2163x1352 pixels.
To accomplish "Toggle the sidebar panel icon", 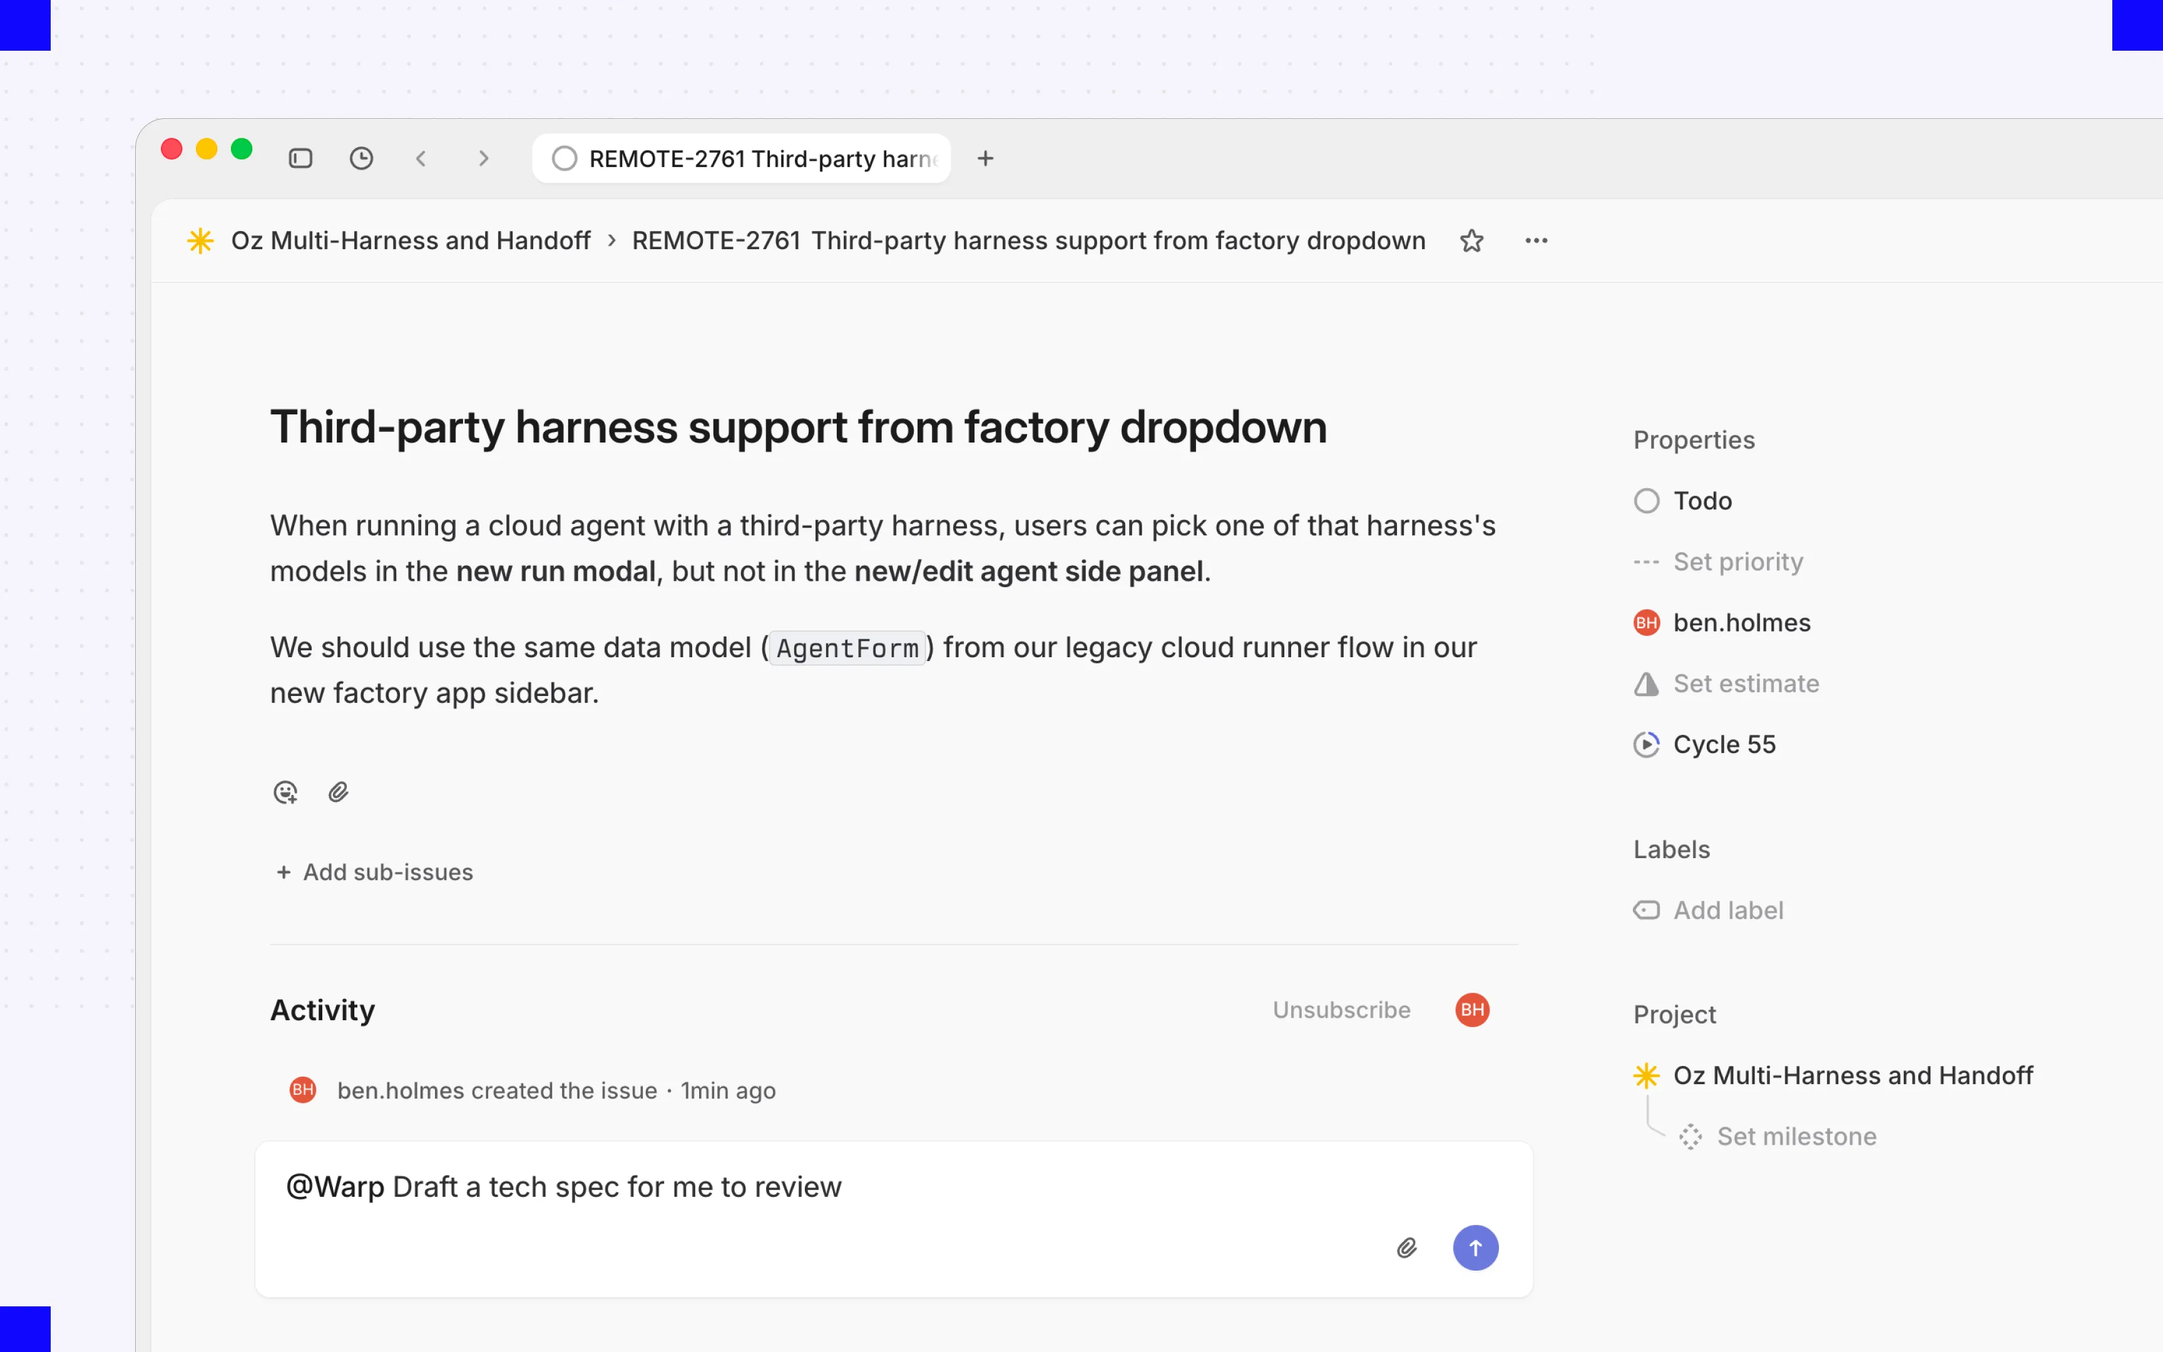I will [x=300, y=158].
